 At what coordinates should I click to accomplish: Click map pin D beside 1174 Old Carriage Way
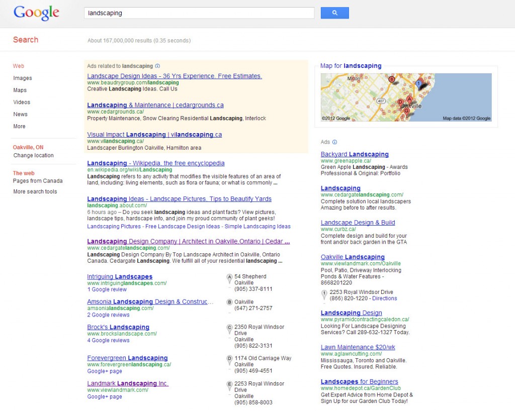(229, 360)
